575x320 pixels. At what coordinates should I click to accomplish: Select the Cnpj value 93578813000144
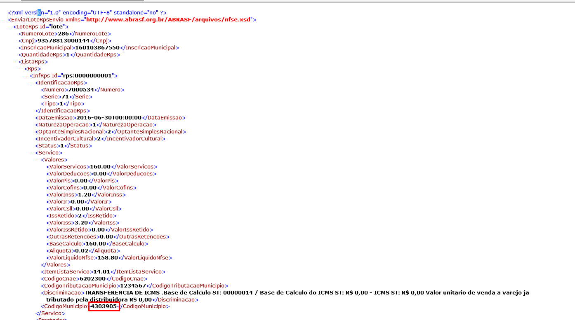click(x=64, y=41)
